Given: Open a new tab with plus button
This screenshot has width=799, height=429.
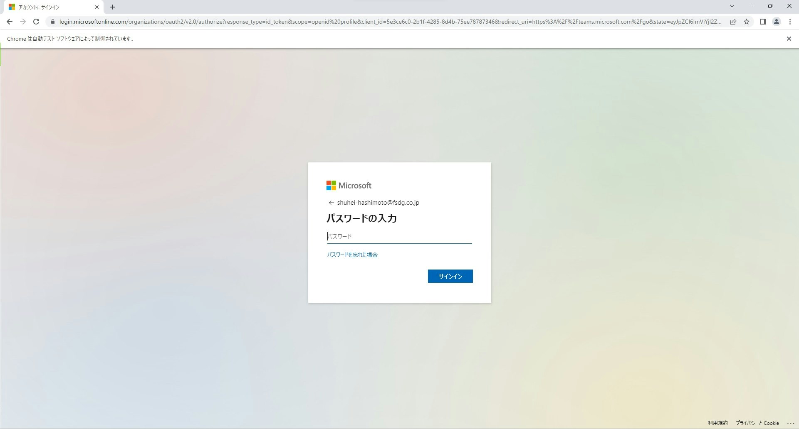Looking at the screenshot, I should coord(113,7).
